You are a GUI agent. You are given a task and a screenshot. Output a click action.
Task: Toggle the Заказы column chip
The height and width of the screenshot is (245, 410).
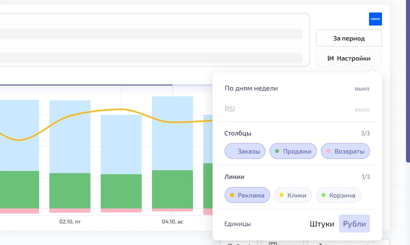[244, 151]
